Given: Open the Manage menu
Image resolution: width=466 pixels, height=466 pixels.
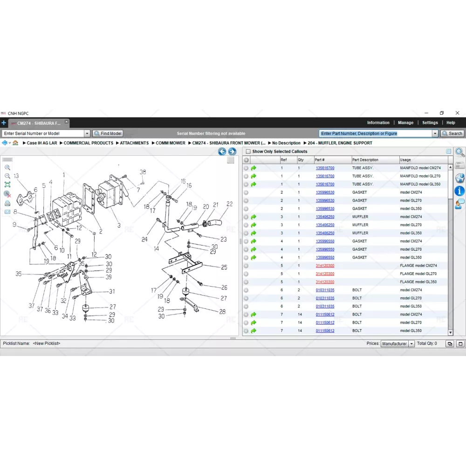Looking at the screenshot, I should (x=405, y=123).
